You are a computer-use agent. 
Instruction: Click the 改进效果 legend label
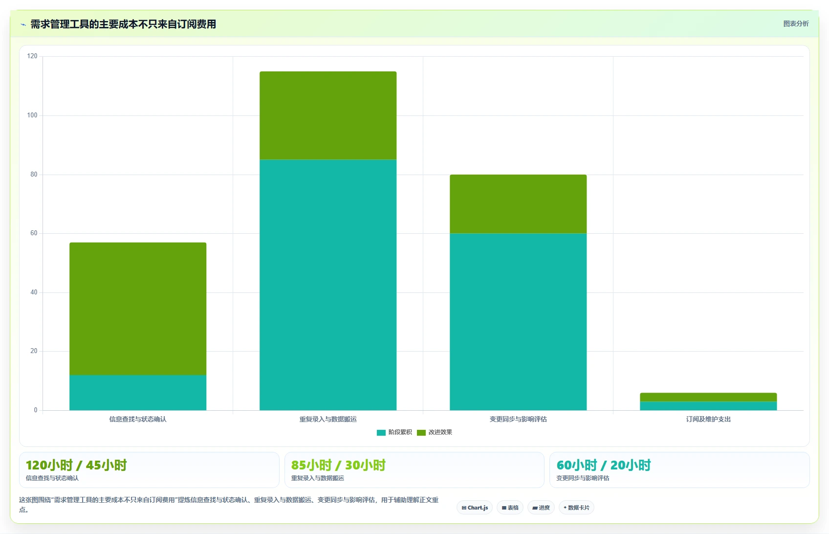pyautogui.click(x=440, y=432)
